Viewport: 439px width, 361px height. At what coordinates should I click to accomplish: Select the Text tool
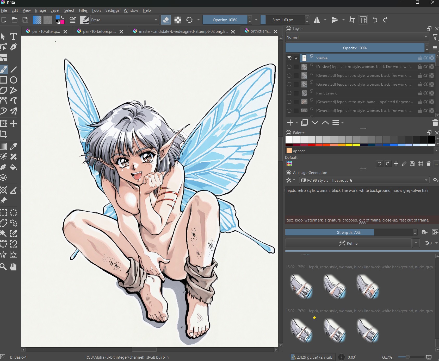click(14, 37)
